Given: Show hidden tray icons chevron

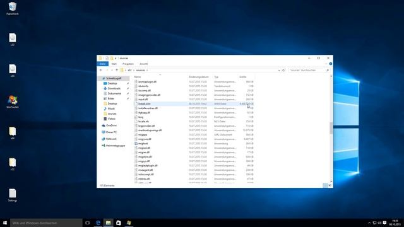Looking at the screenshot, I should point(369,223).
